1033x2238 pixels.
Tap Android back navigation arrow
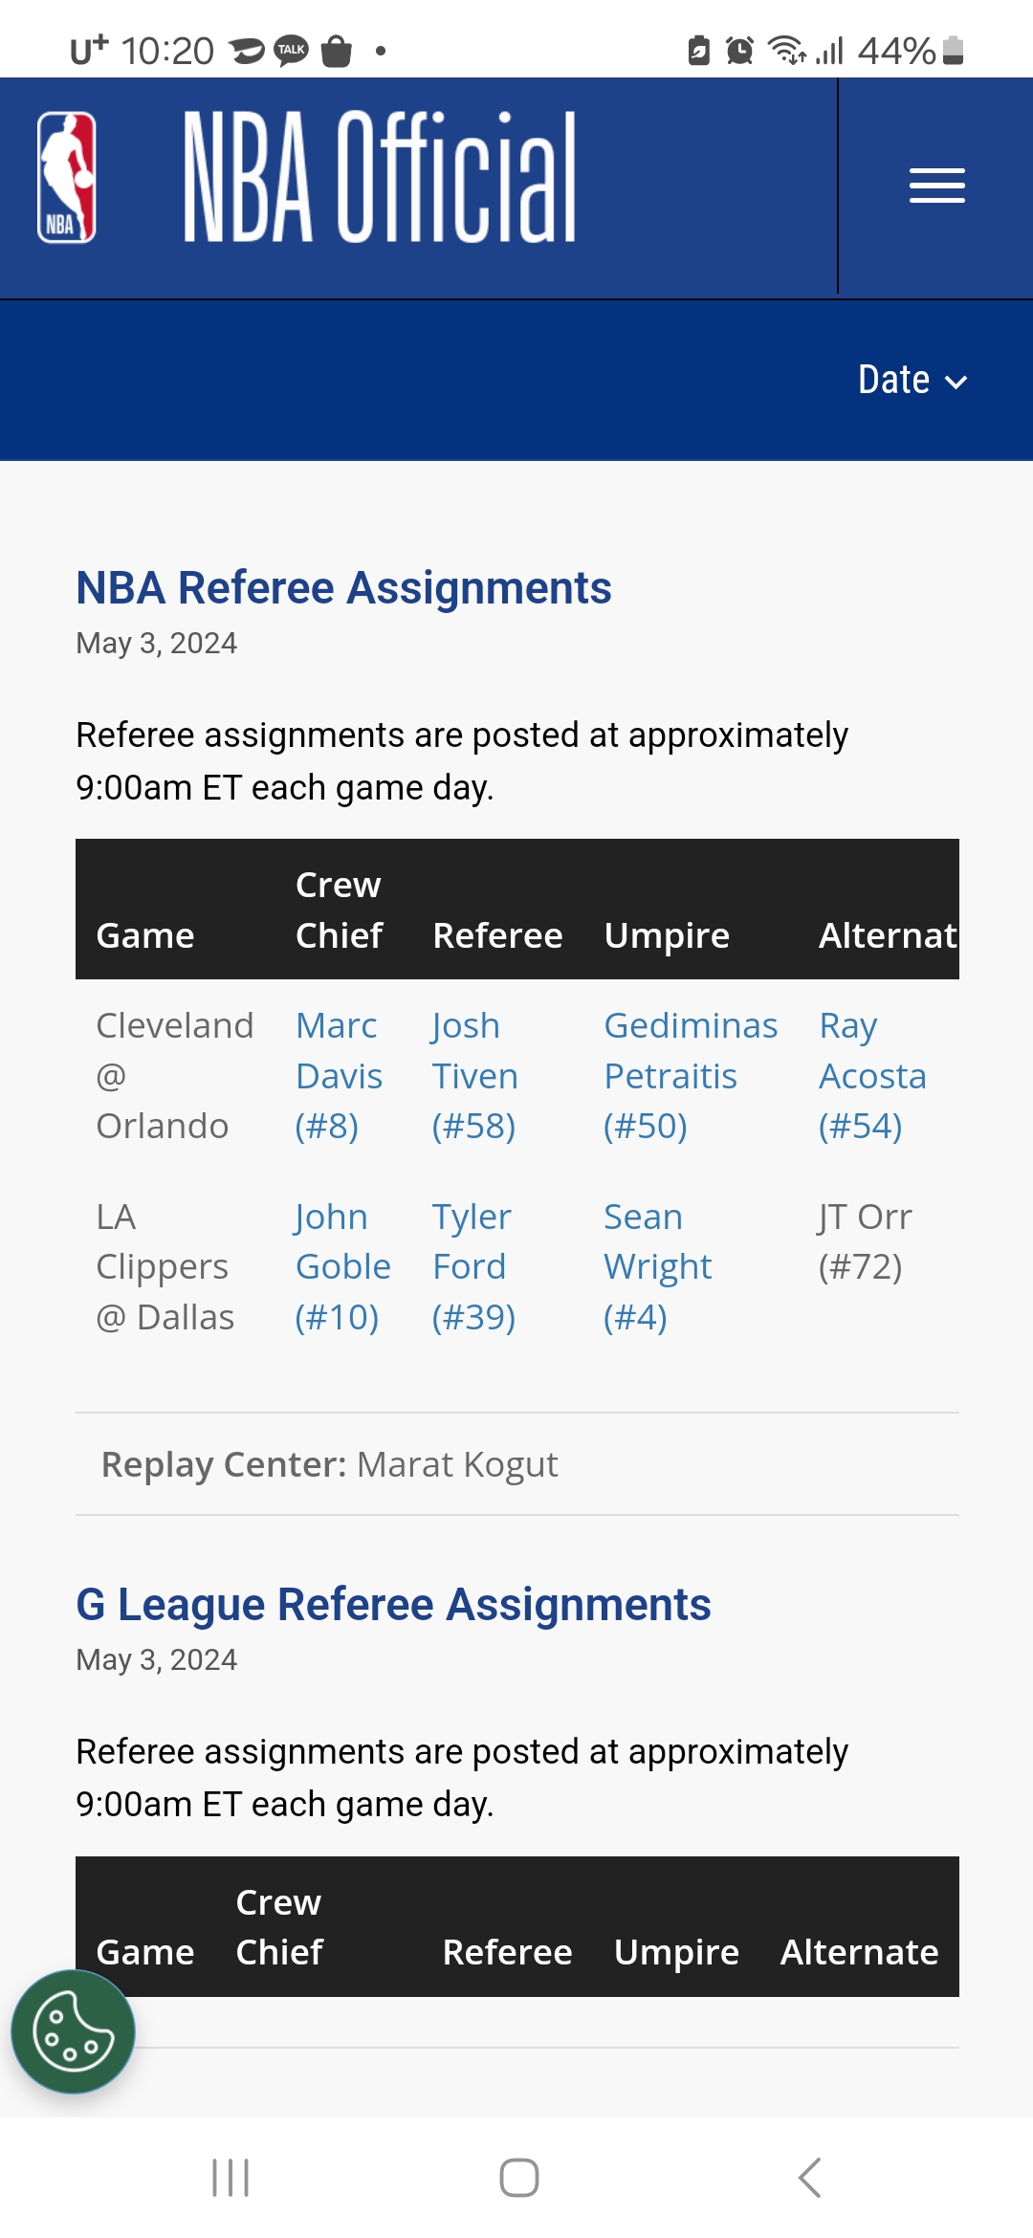809,2178
